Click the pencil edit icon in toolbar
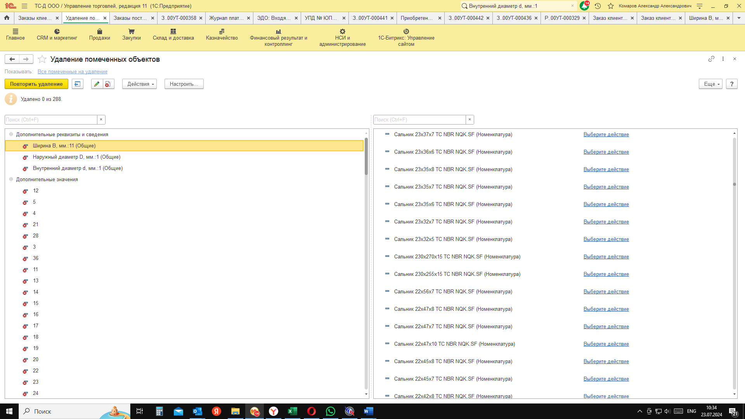 click(97, 84)
